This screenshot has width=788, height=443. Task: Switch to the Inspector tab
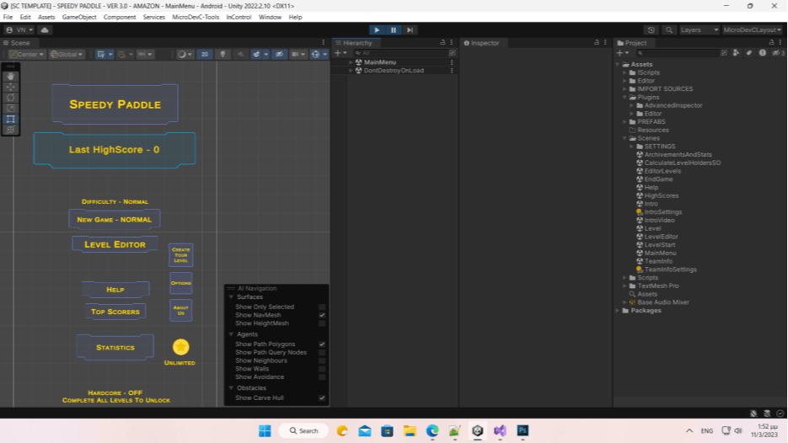click(x=485, y=42)
